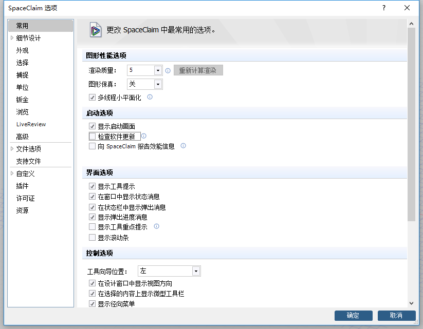Open the 插件 options page
Image resolution: width=423 pixels, height=329 pixels.
pyautogui.click(x=22, y=186)
